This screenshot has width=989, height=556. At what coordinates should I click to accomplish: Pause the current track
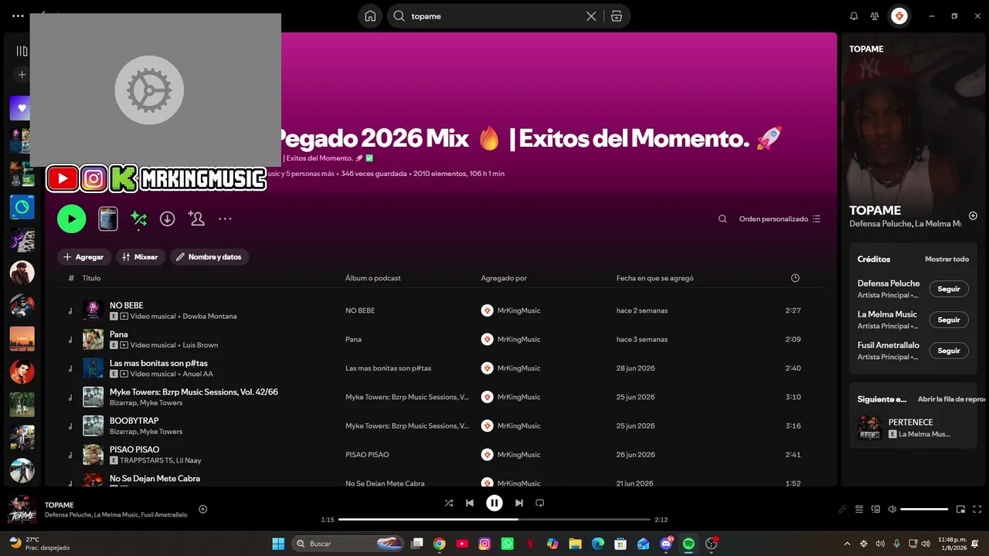pos(494,503)
